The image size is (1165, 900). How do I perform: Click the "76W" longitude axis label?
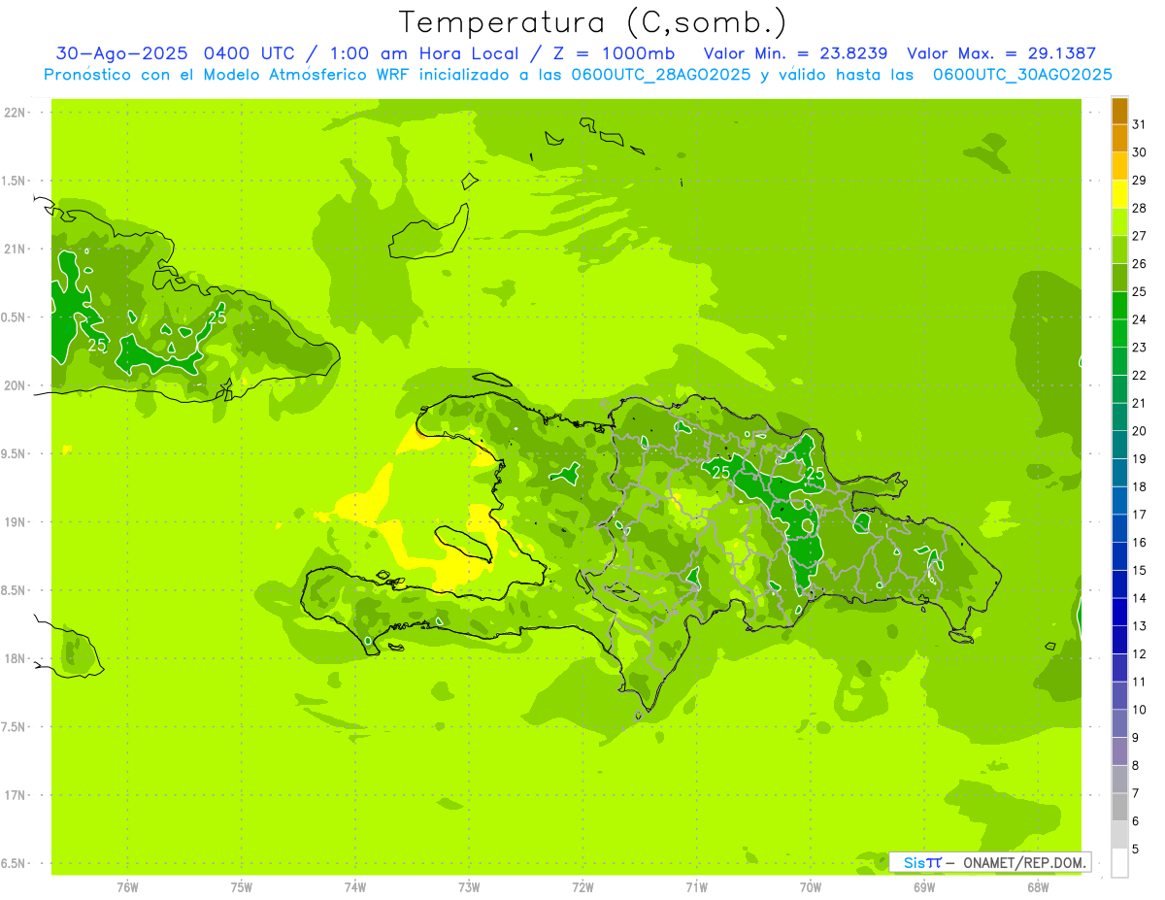click(127, 887)
